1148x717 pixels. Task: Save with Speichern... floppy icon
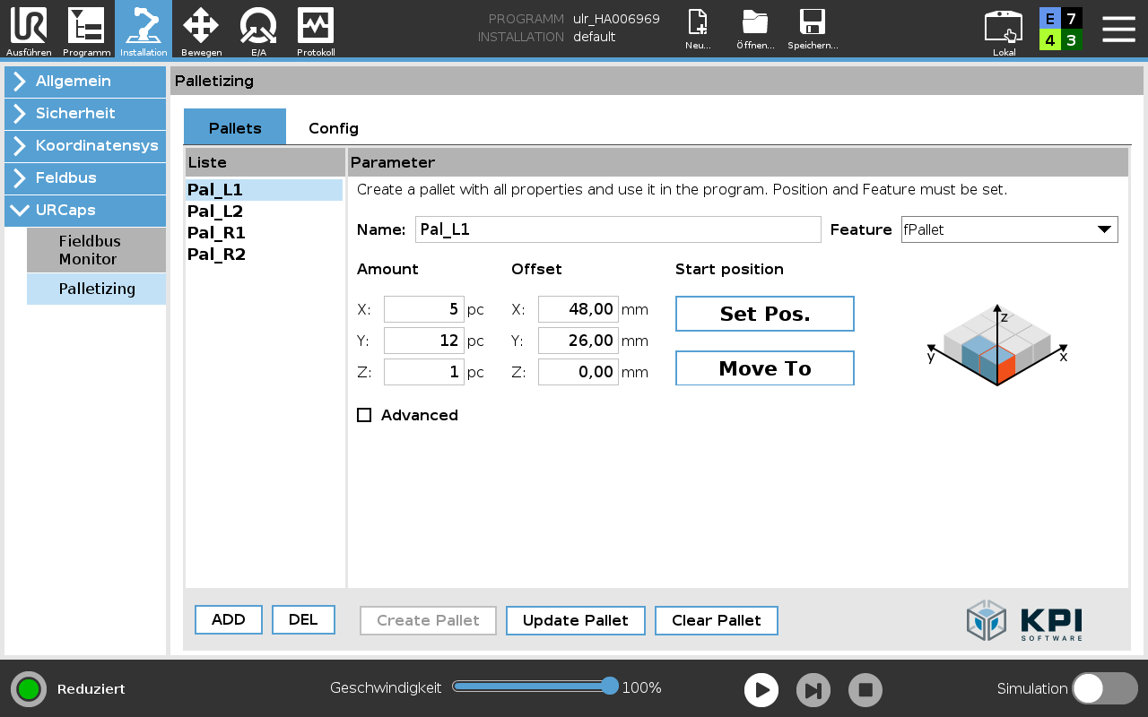[813, 30]
